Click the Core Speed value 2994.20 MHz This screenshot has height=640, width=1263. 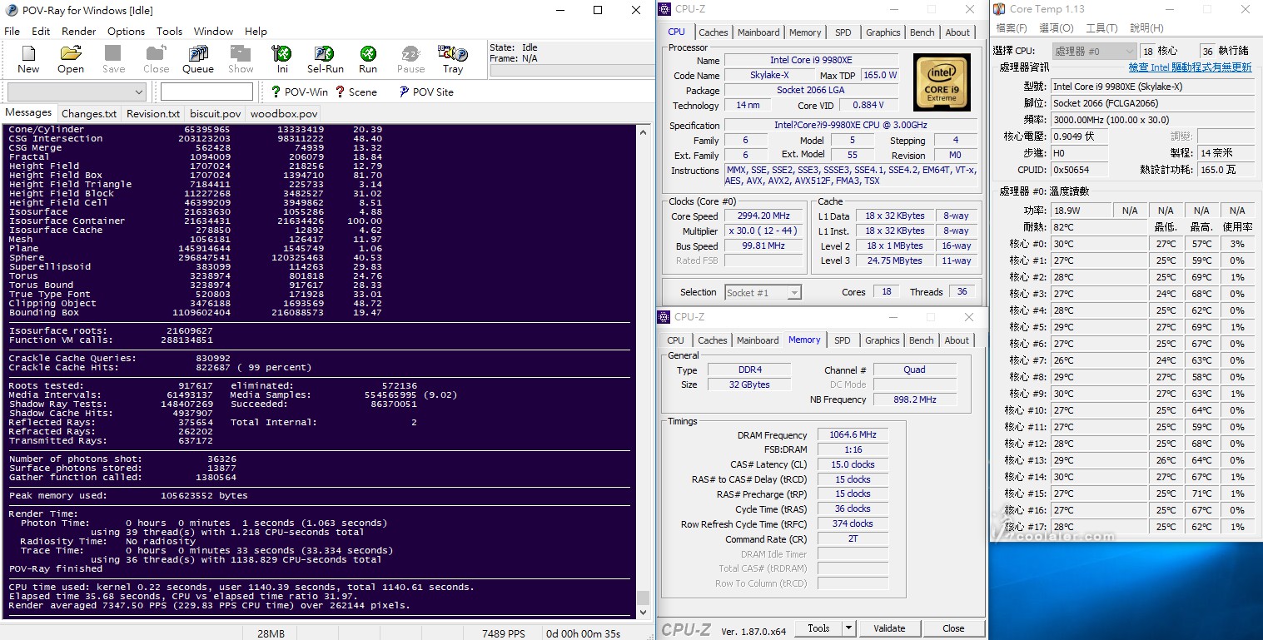point(763,216)
